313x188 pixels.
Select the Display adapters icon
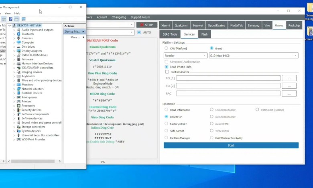coord(18,51)
